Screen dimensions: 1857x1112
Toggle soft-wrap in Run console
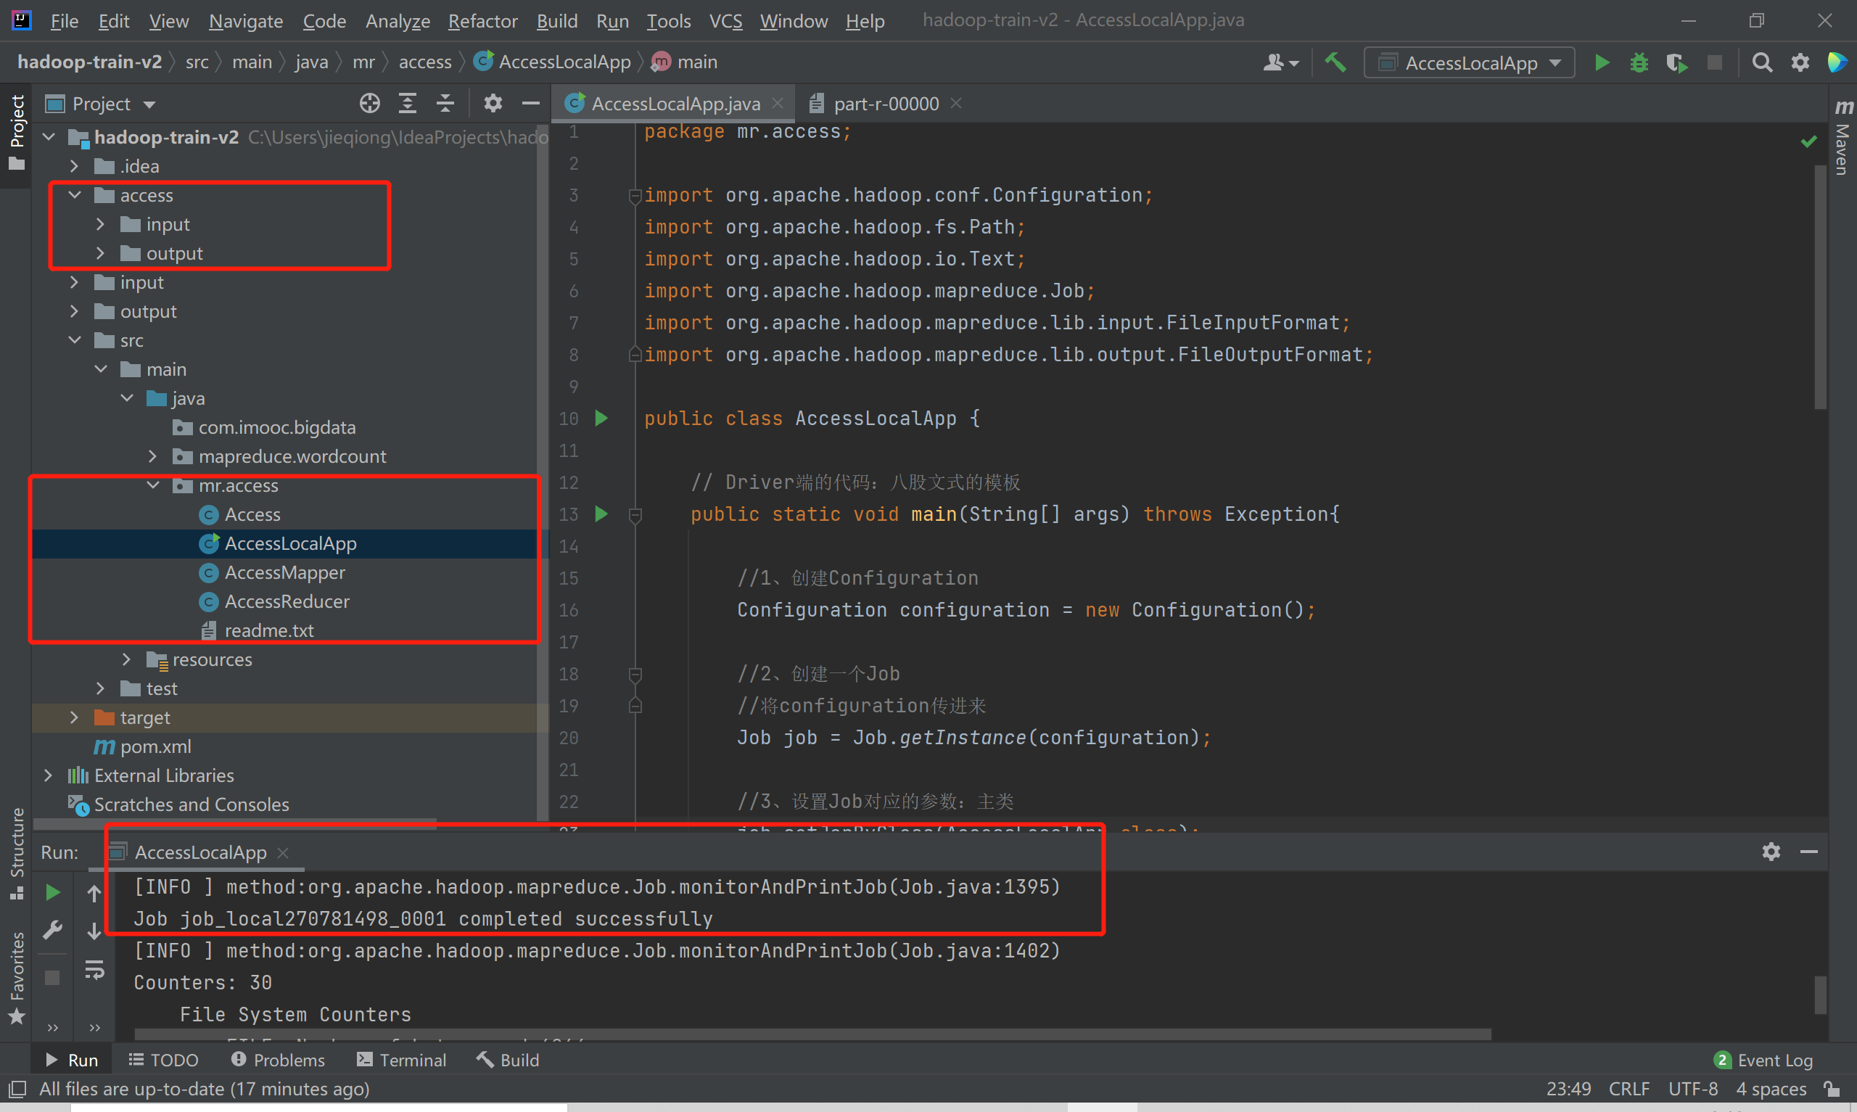pyautogui.click(x=94, y=971)
